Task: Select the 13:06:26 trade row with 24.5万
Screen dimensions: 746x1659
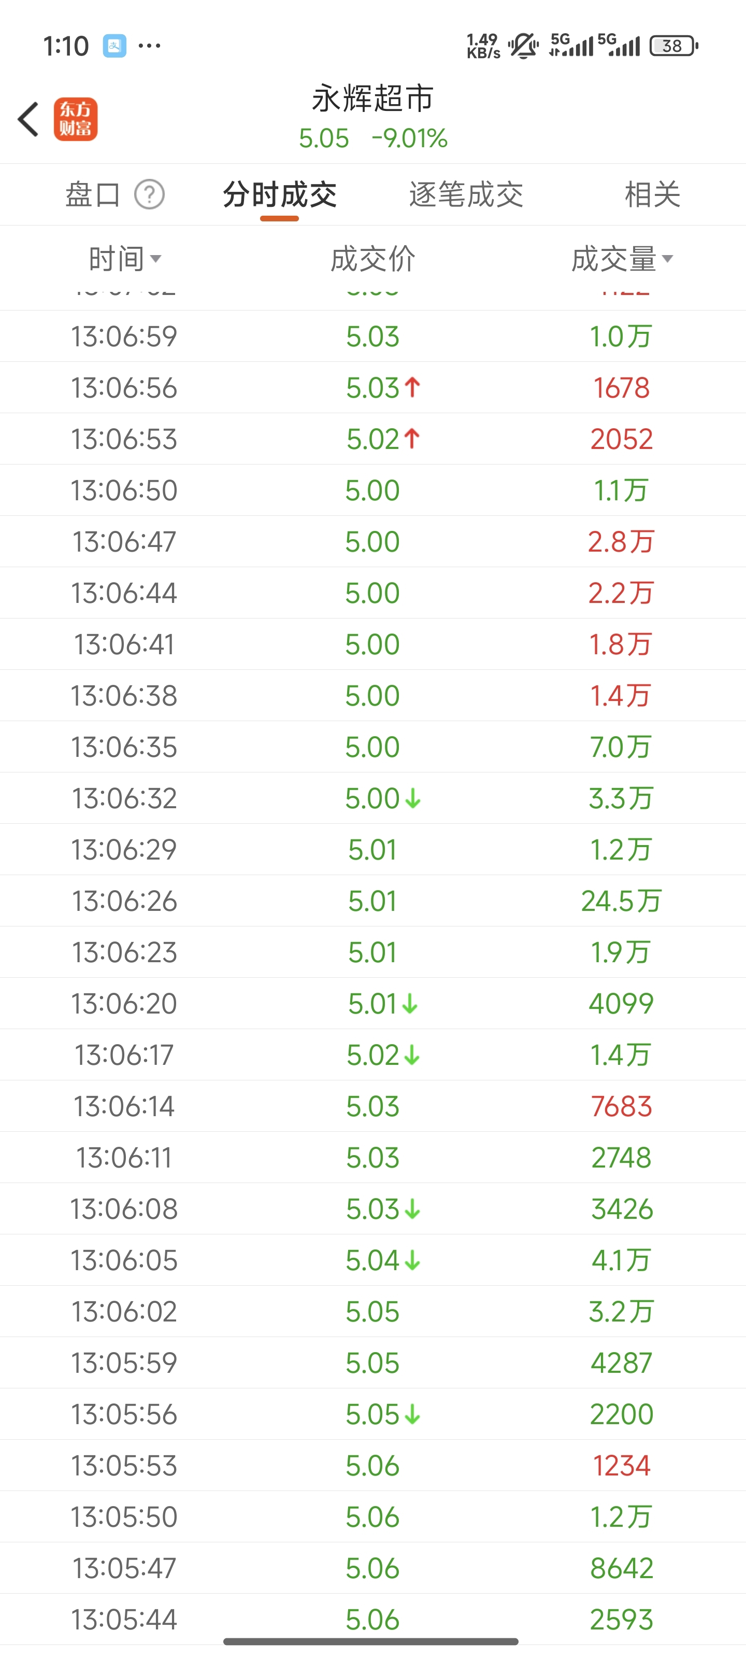Action: [372, 901]
